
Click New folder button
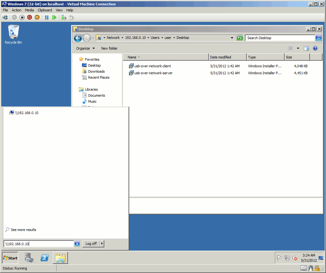coord(109,48)
